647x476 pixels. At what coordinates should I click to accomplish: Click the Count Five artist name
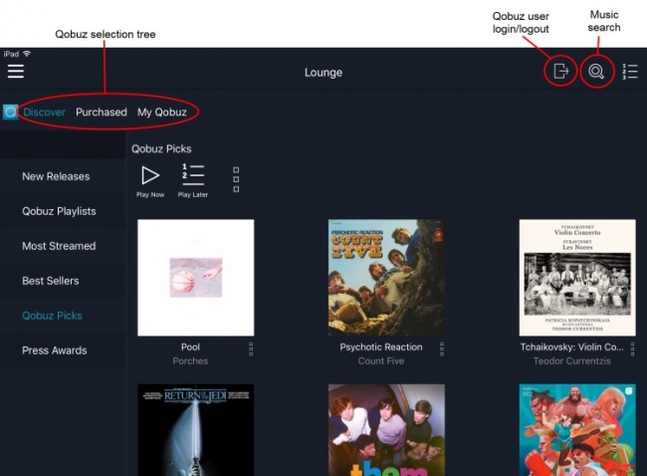381,360
